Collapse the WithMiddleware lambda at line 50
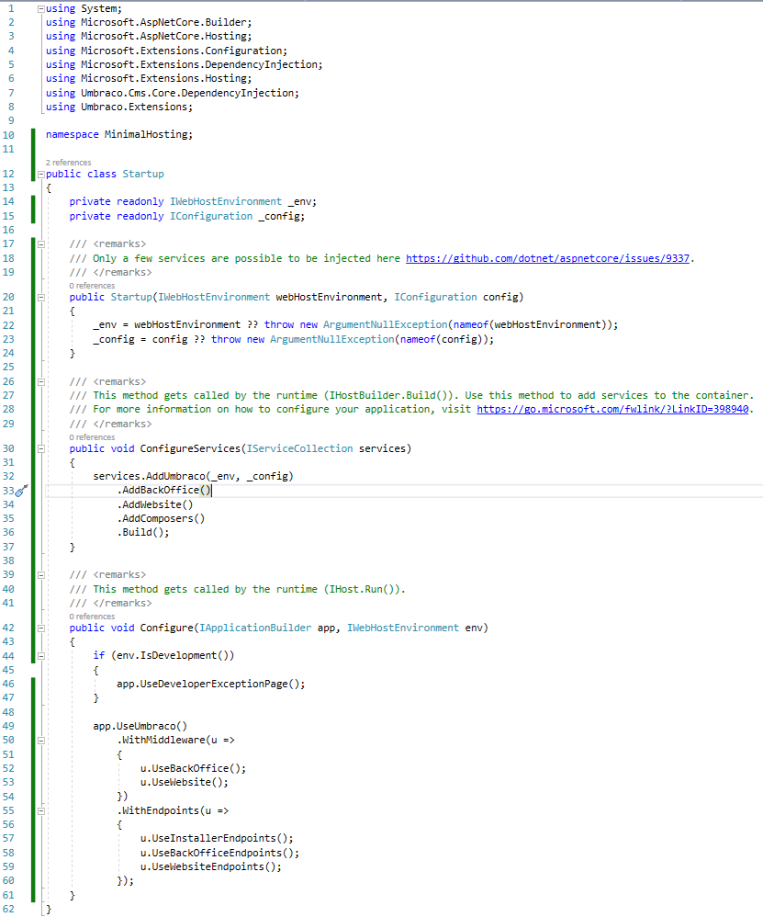The height and width of the screenshot is (917, 763). click(x=41, y=741)
